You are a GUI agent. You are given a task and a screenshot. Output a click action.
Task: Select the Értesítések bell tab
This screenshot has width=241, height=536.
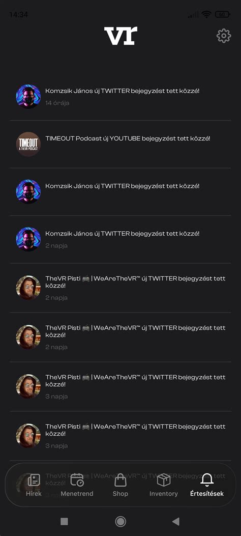207,485
